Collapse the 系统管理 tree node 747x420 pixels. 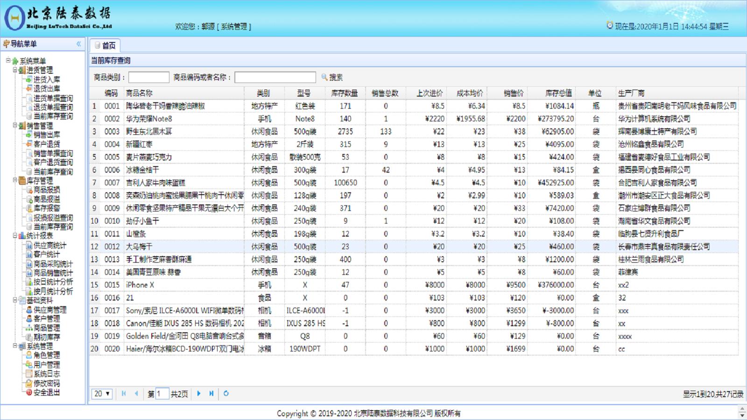tap(15, 346)
